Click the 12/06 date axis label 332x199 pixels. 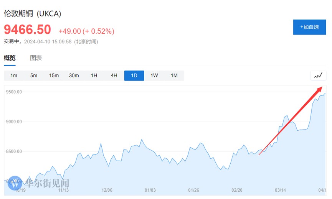point(106,190)
